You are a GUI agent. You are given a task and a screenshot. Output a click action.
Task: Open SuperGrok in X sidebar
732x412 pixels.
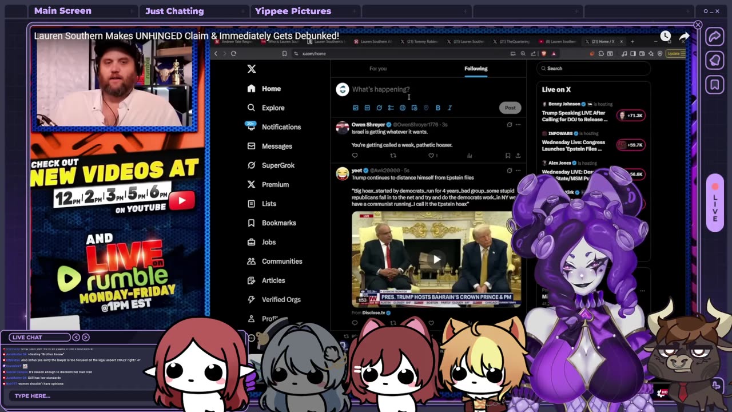tap(271, 165)
